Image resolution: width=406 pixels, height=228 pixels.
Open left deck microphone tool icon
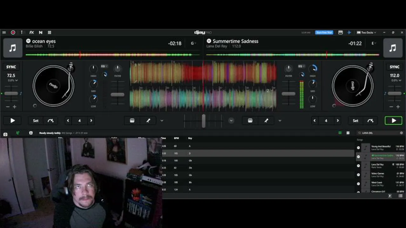pyautogui.click(x=148, y=121)
